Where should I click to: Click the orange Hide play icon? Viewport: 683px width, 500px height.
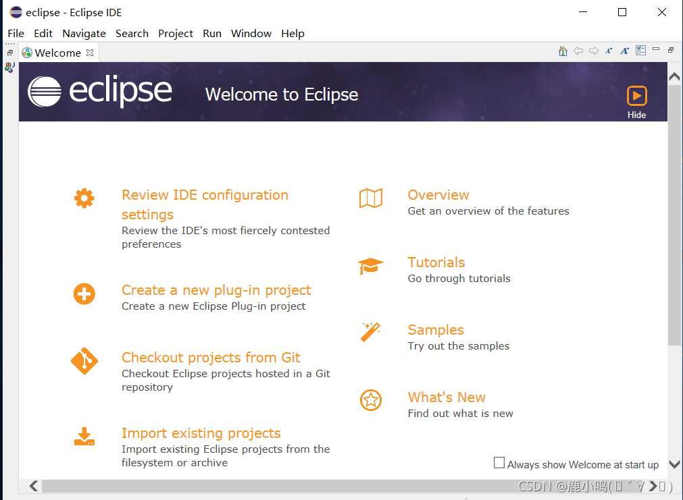pyautogui.click(x=637, y=96)
